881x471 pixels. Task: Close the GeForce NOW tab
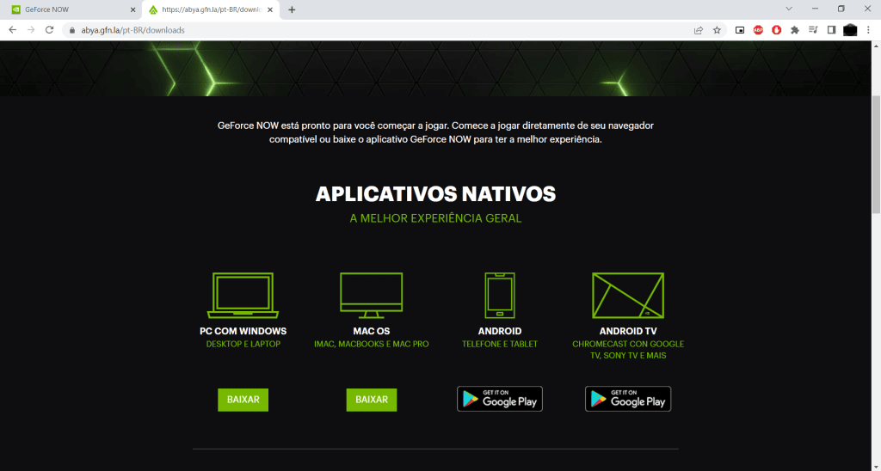click(132, 9)
